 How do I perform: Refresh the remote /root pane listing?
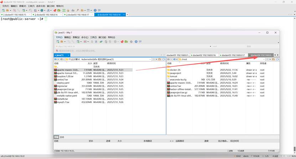coord(277,59)
